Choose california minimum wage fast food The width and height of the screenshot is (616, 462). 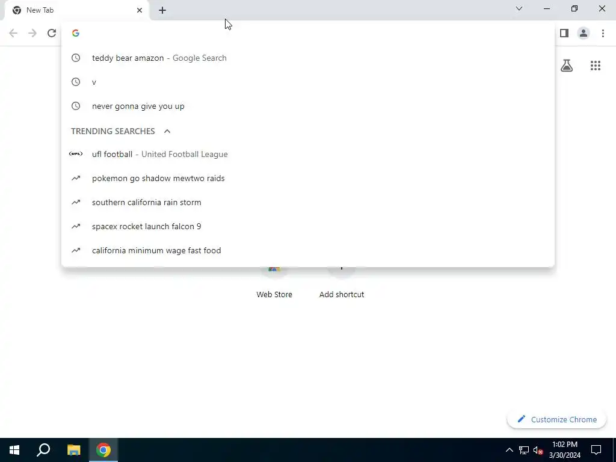[308, 250]
